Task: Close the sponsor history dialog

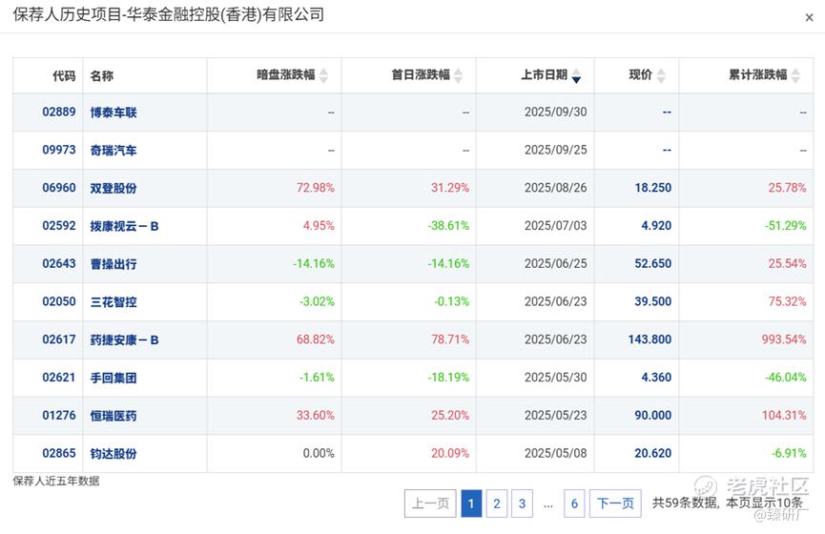Action: [809, 17]
